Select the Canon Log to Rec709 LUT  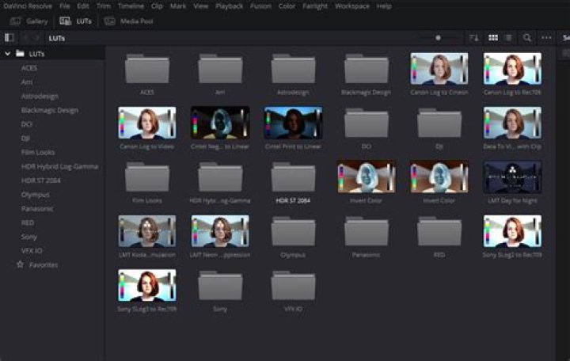[512, 69]
